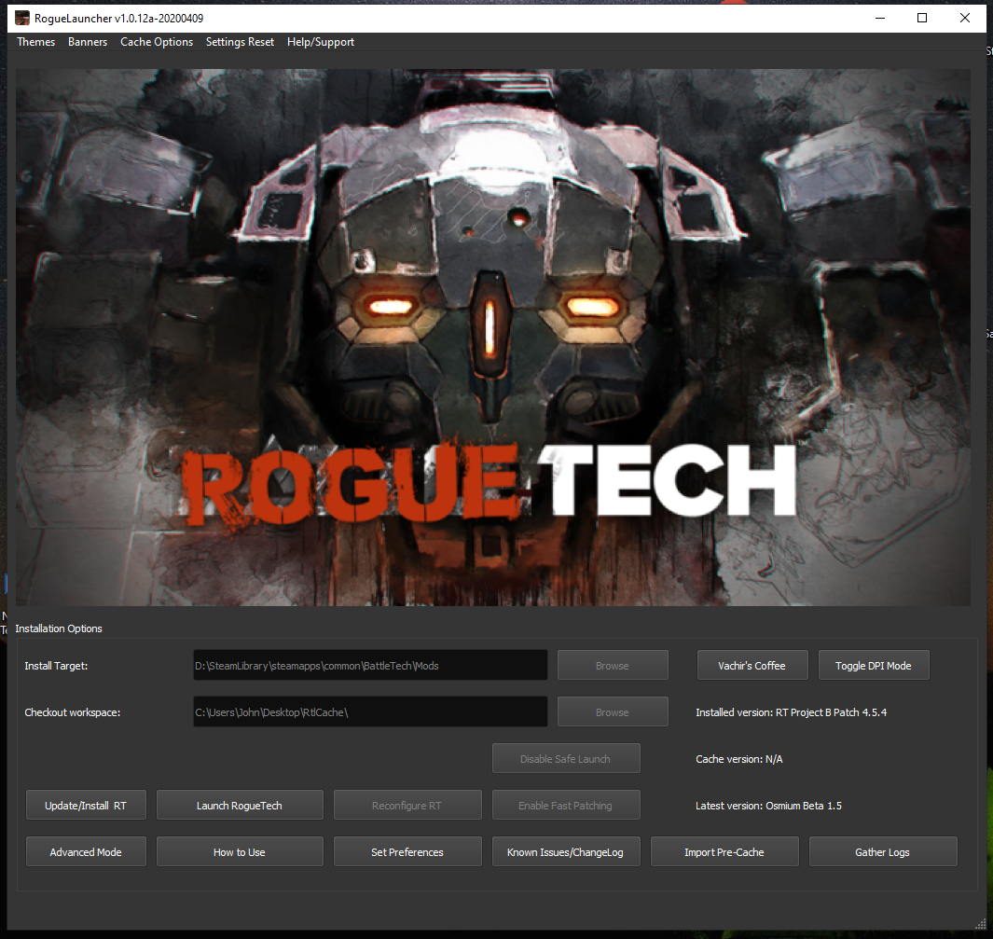Open Vachir's Coffee button

point(752,666)
